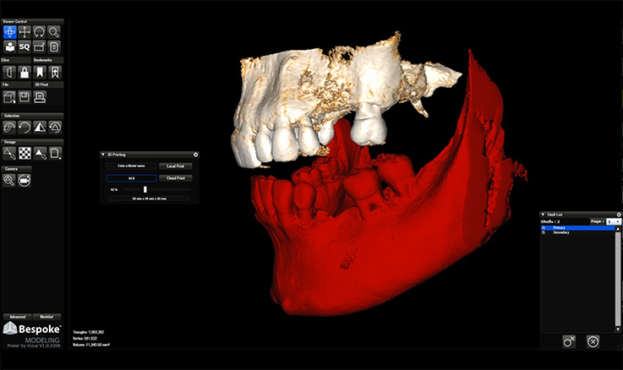
Task: Toggle the slice lock icon
Action: [x=25, y=73]
